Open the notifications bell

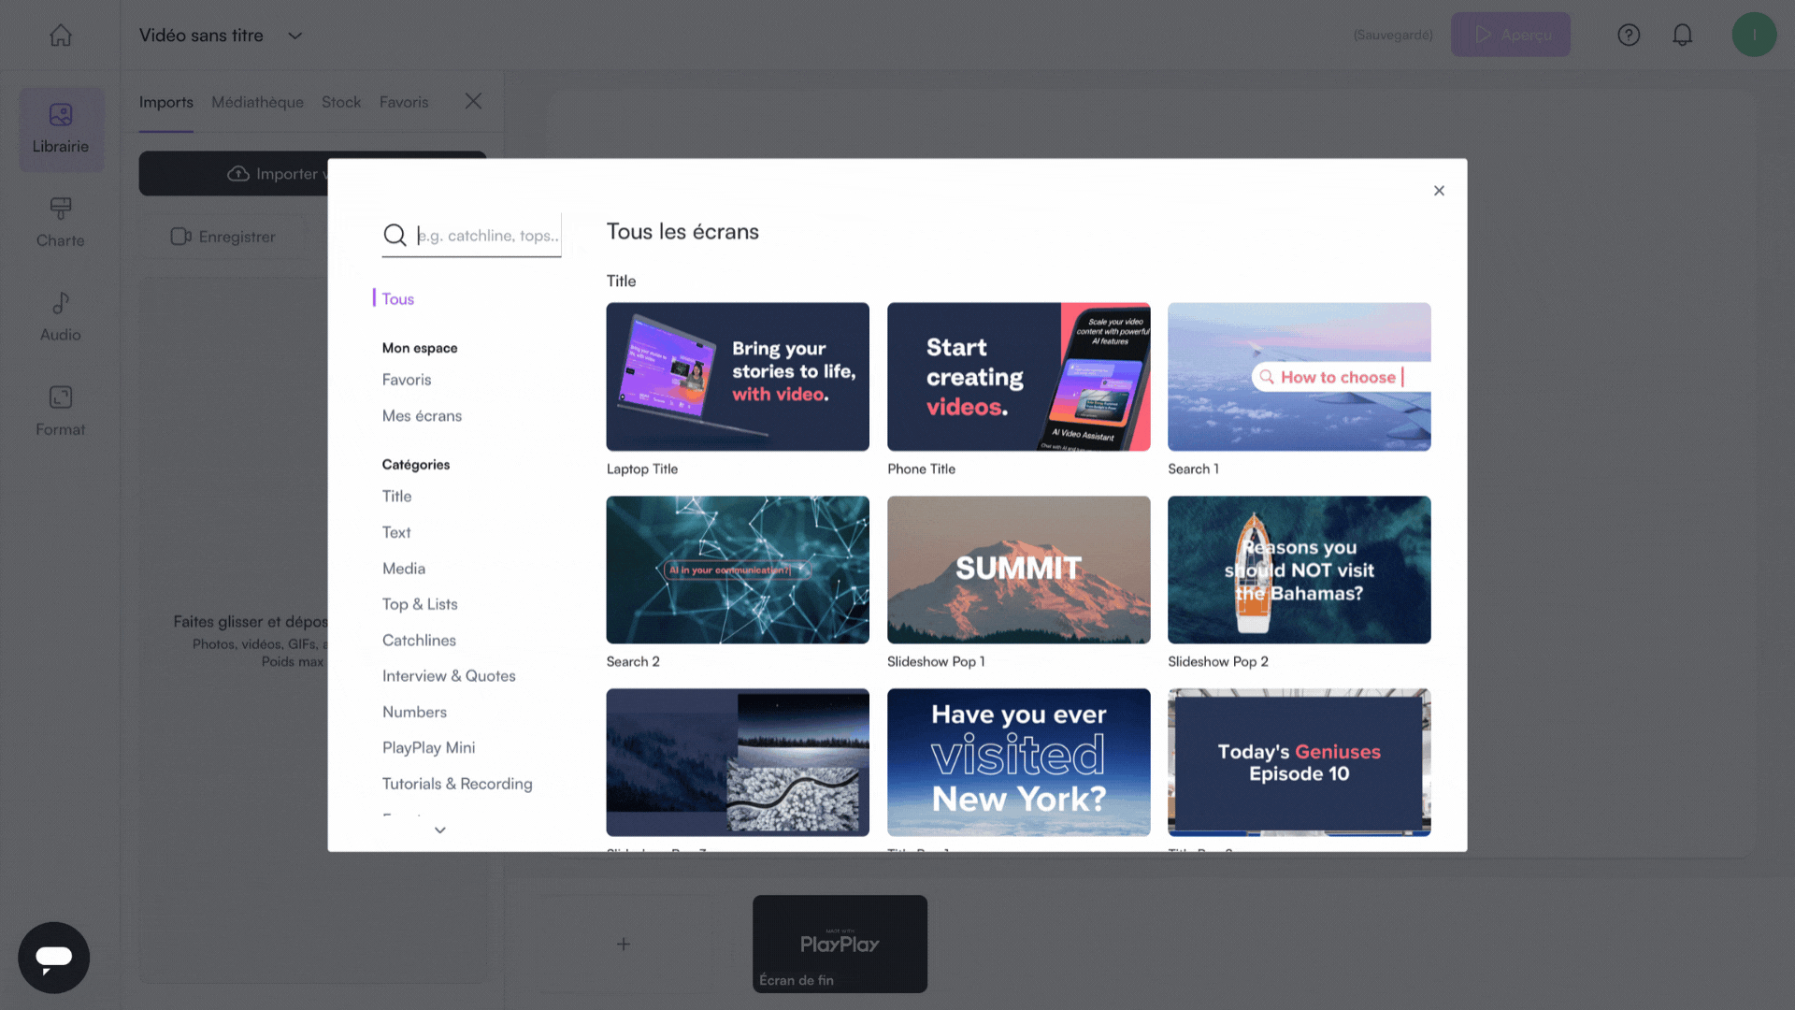[x=1683, y=35]
